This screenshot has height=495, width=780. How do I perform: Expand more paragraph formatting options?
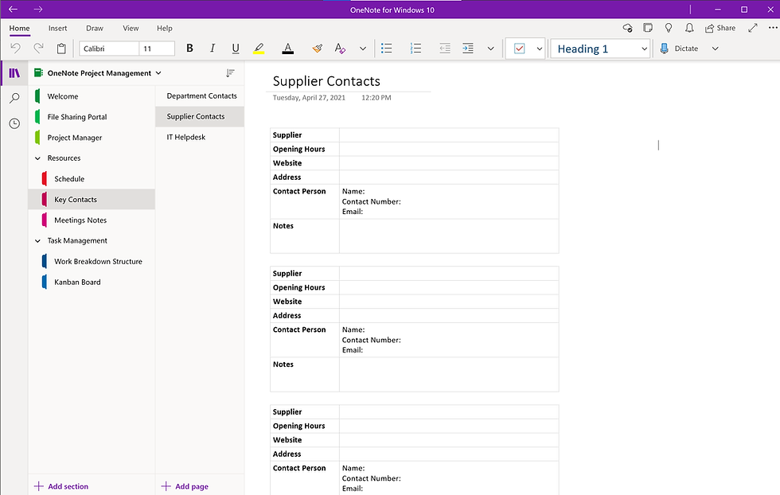(490, 49)
